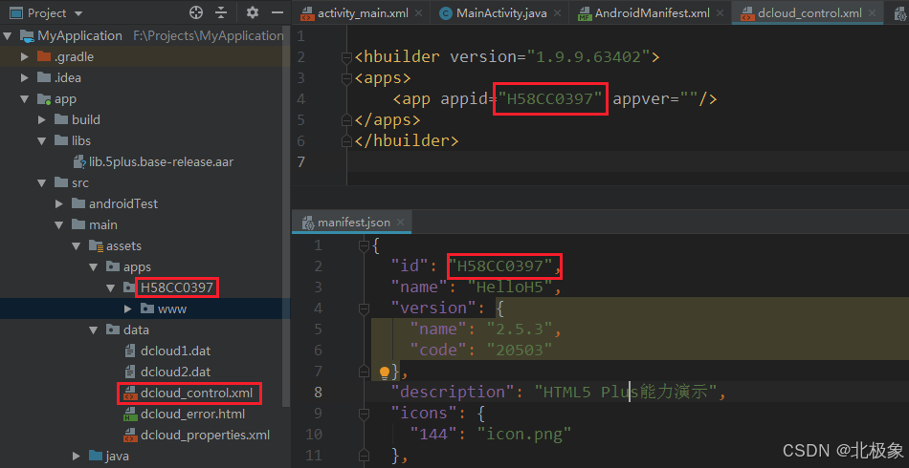The height and width of the screenshot is (468, 909).
Task: Click the collapse all icon in Project panel
Action: (221, 12)
